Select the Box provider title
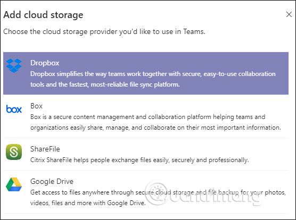The height and width of the screenshot is (220, 296). coord(36,106)
